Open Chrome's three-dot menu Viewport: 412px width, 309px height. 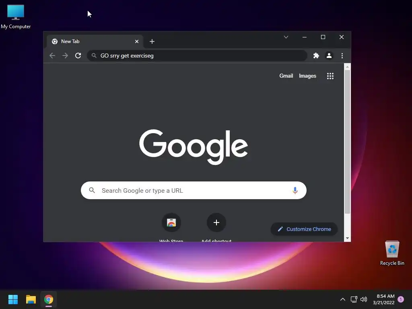342,56
